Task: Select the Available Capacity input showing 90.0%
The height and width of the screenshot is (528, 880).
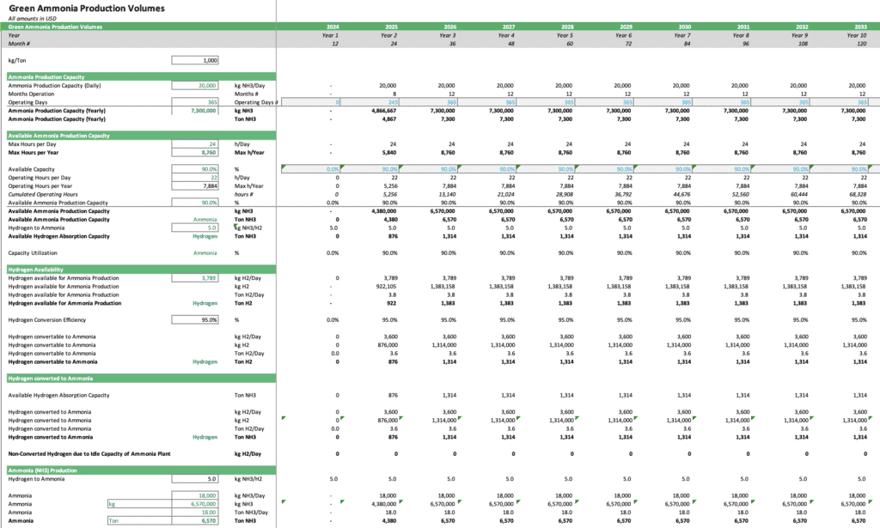Action: pos(195,169)
